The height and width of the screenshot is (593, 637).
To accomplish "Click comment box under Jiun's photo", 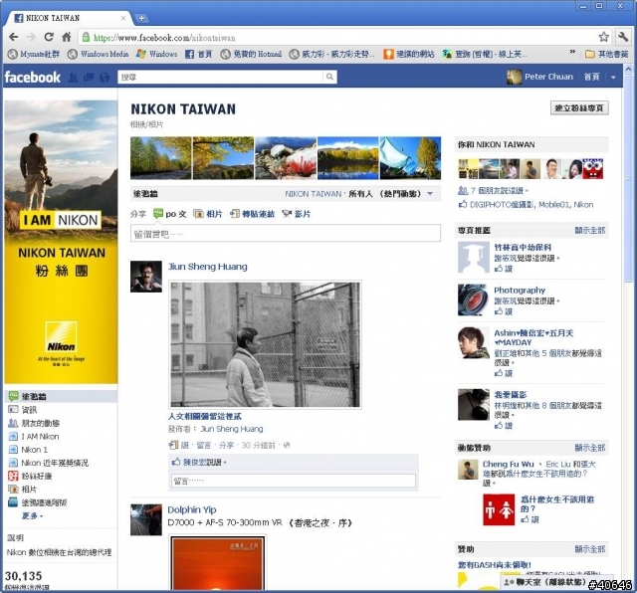I will point(294,481).
